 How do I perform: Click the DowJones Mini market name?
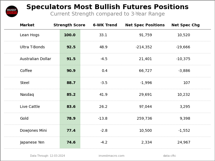tap(33, 131)
